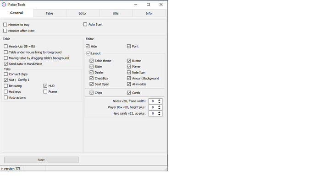Increase Notes v20 frame width value
The image size is (321, 180).
(159, 100)
